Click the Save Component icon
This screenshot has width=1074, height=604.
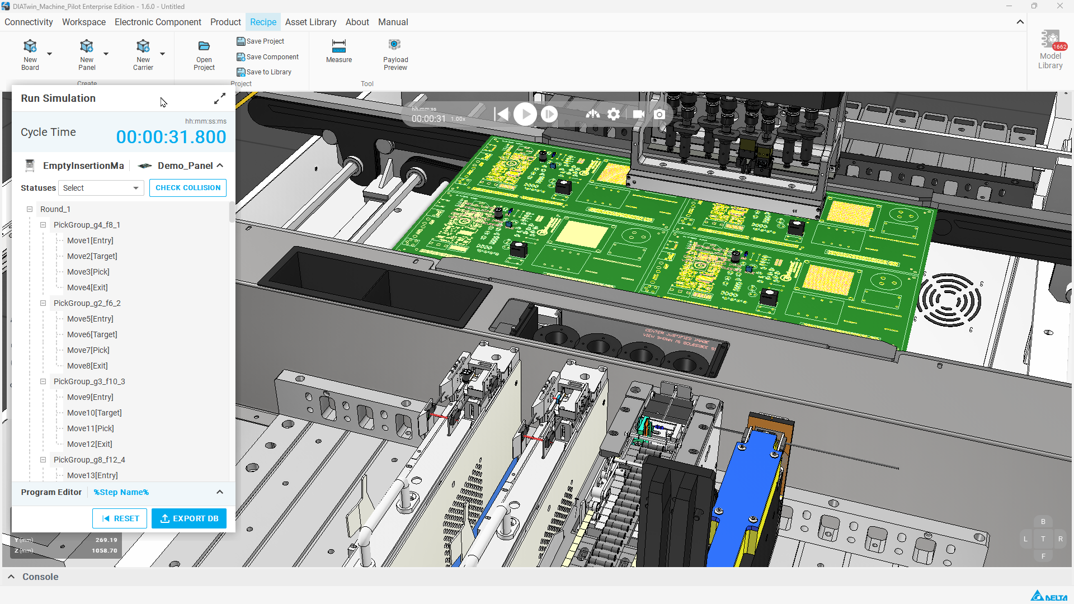241,57
